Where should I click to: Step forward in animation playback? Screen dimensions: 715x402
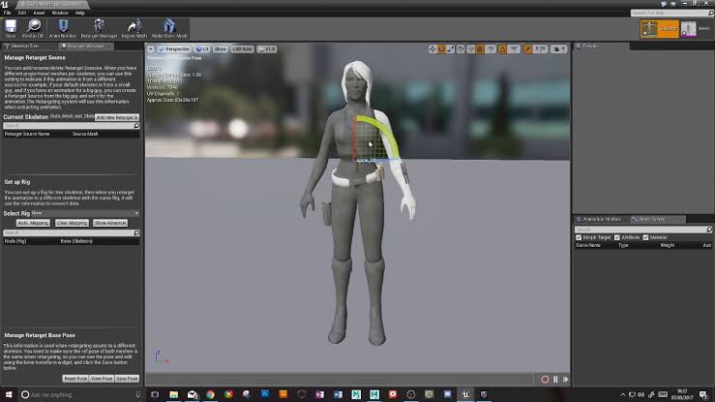point(565,379)
